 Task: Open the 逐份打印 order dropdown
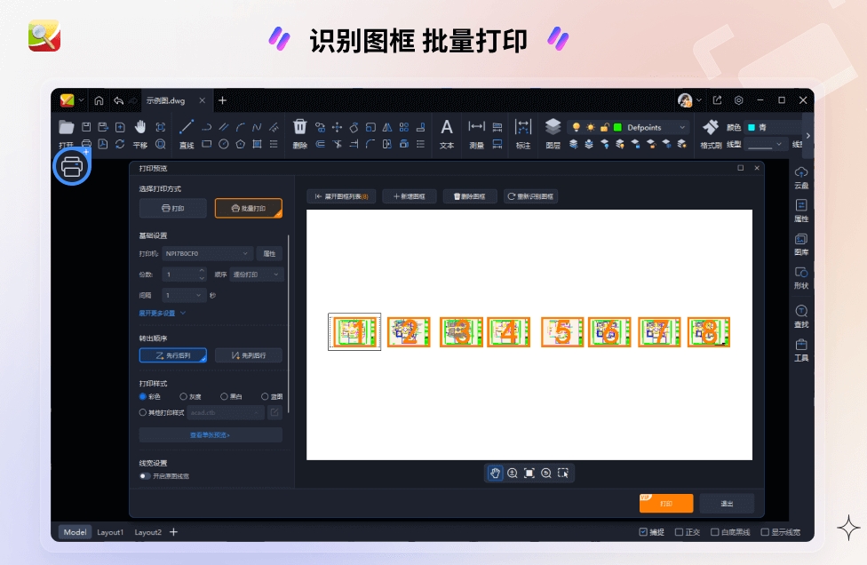coord(256,275)
